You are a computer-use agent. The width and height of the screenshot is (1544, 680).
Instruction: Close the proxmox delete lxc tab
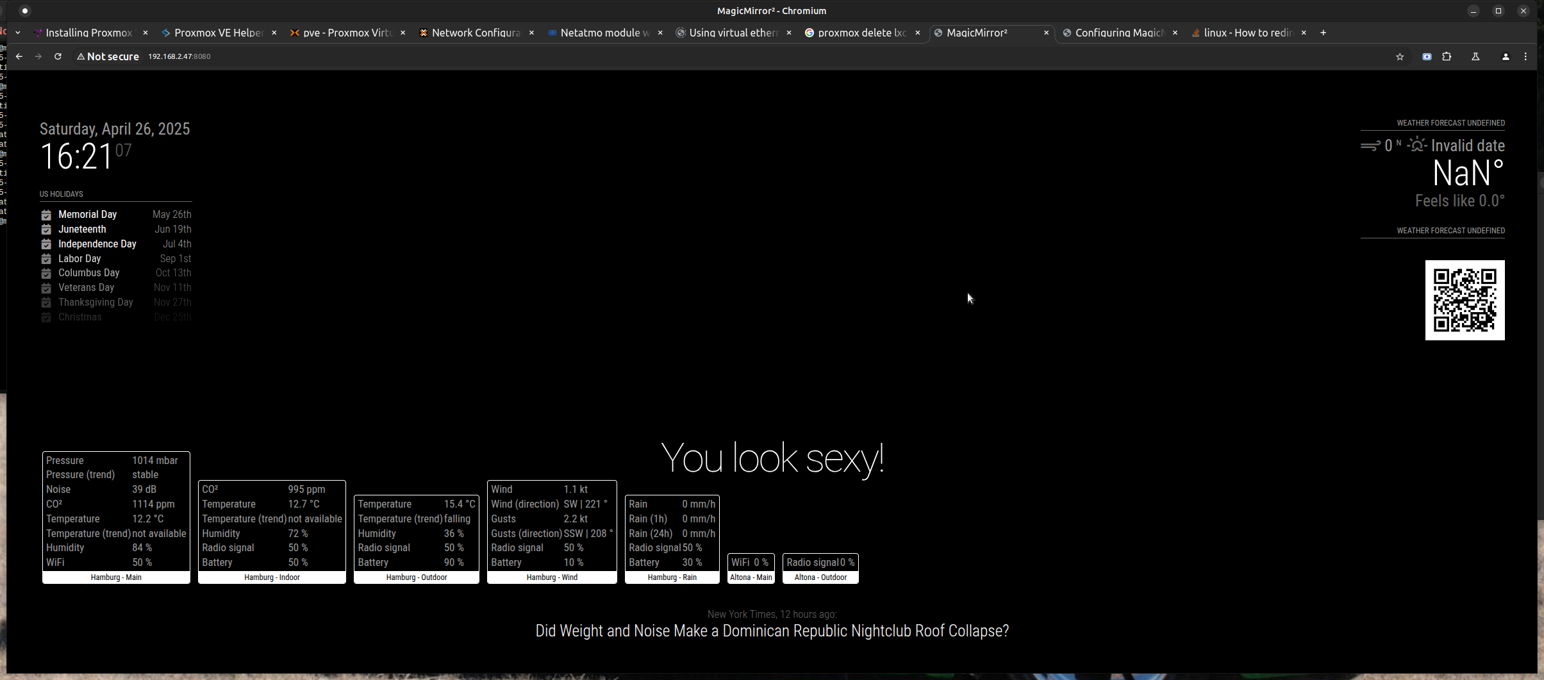[917, 33]
